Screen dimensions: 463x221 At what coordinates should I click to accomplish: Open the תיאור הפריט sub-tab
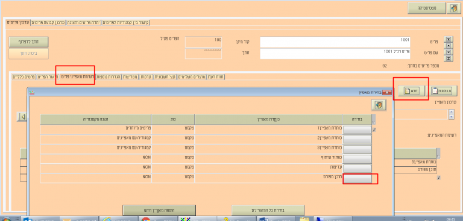(48, 76)
